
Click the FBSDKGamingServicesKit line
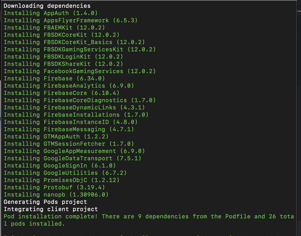[x=80, y=50]
